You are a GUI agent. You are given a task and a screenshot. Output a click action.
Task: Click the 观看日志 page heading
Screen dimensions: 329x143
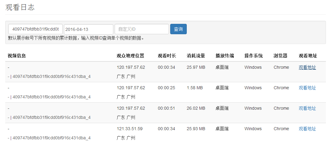(20, 8)
